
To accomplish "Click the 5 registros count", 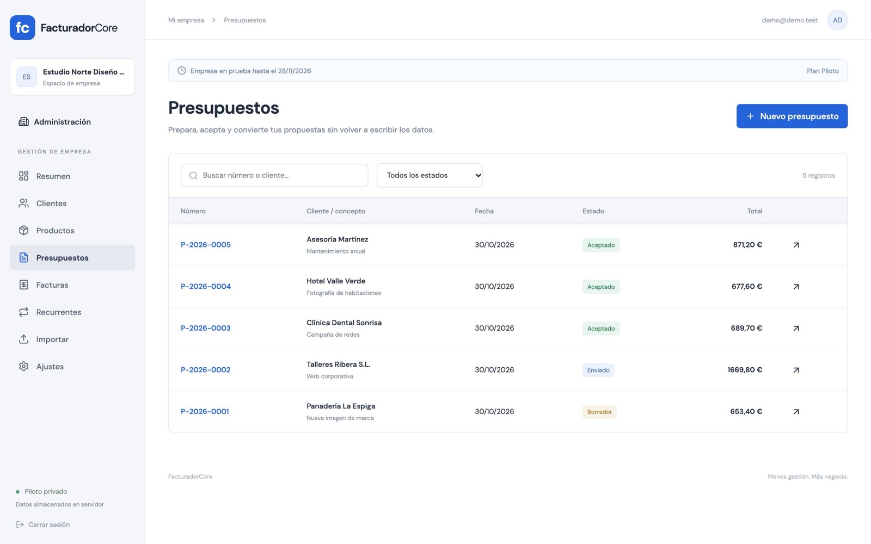I will [x=819, y=176].
